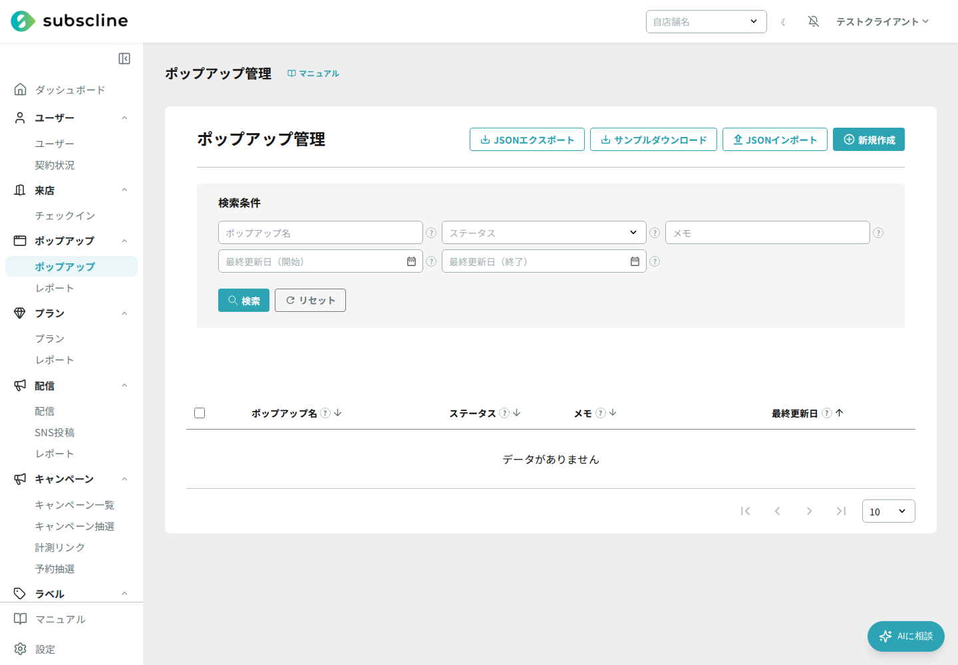Screen dimensions: 958x665
Task: Click the ポップアップ window icon in sidebar
Action: 20,241
